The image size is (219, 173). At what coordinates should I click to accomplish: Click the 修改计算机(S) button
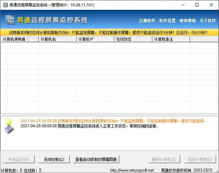click(200, 159)
